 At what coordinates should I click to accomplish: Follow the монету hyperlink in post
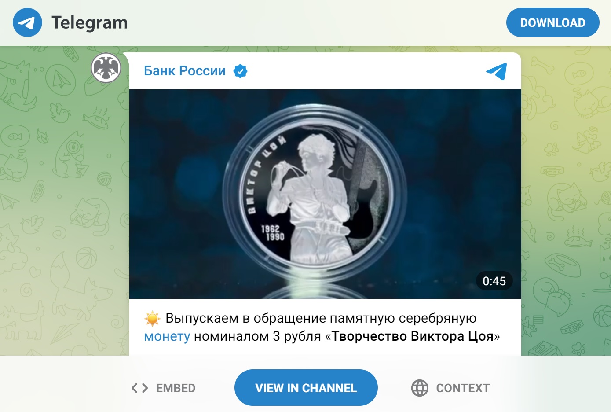pyautogui.click(x=167, y=336)
